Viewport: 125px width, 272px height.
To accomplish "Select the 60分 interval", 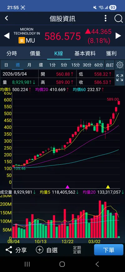I will pos(98,65).
